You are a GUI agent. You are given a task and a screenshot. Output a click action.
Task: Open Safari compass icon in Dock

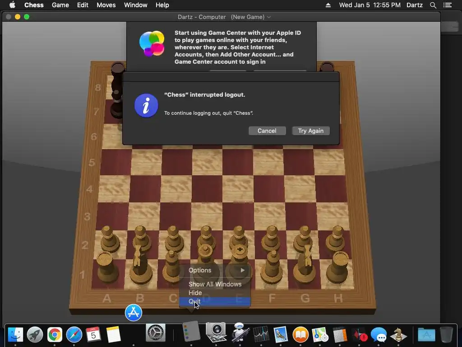click(x=74, y=335)
